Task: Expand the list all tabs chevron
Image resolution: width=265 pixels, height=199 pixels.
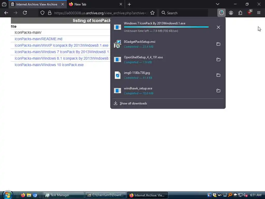Action: [217, 4]
